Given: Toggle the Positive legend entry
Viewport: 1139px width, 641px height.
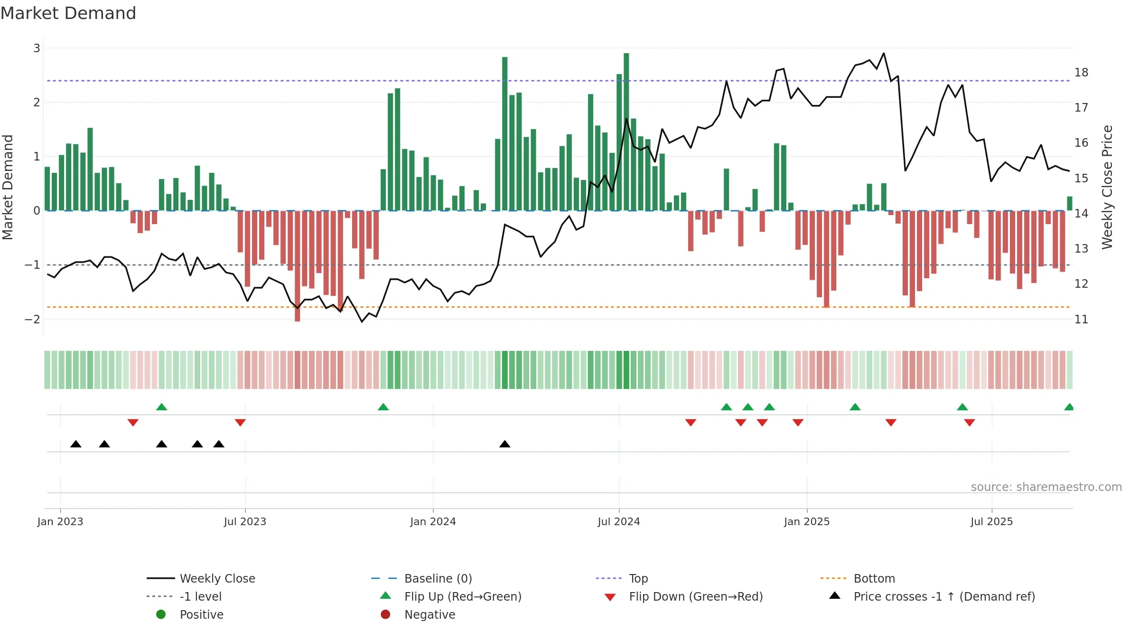Looking at the screenshot, I should 190,614.
